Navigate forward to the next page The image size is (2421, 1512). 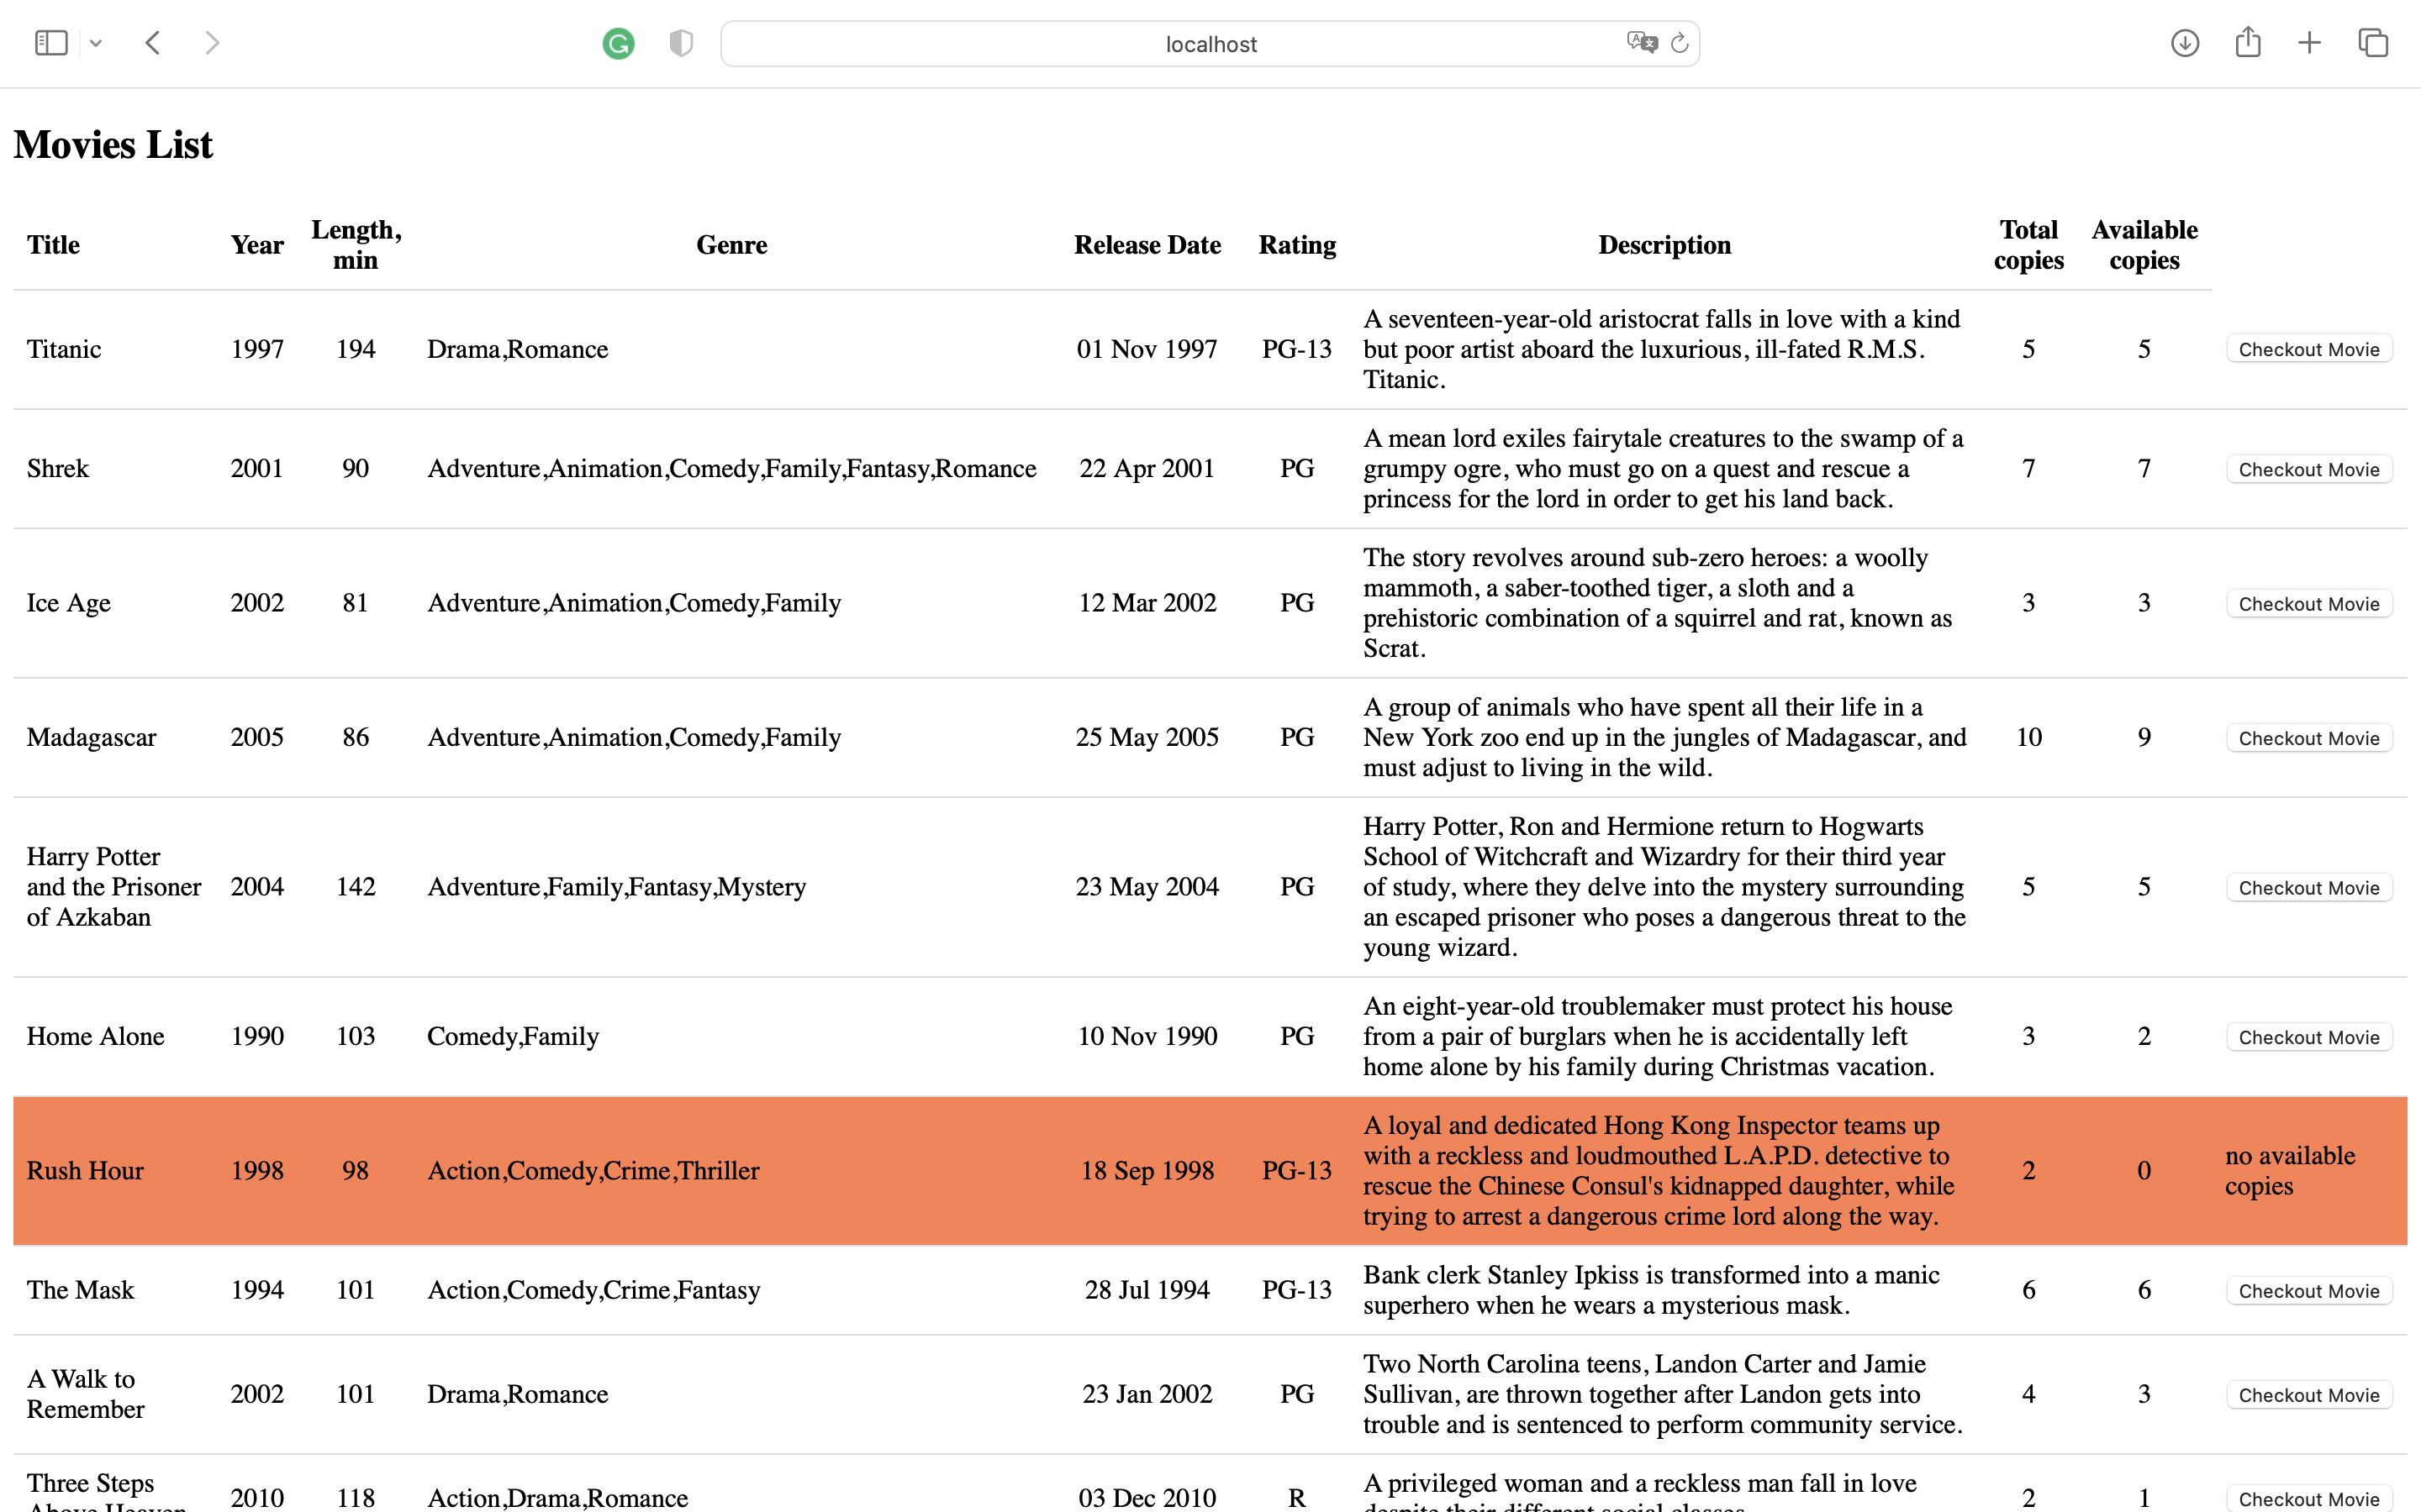(x=212, y=43)
